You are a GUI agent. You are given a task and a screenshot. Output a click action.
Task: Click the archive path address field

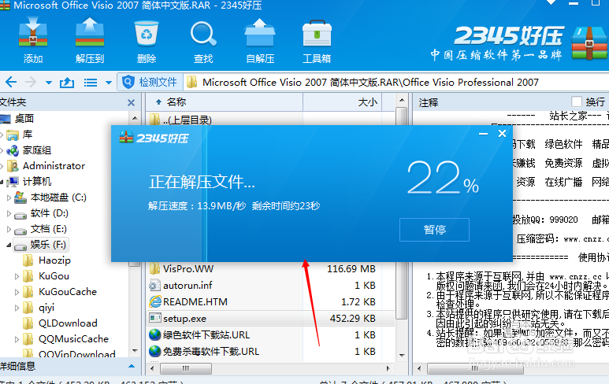(395, 83)
